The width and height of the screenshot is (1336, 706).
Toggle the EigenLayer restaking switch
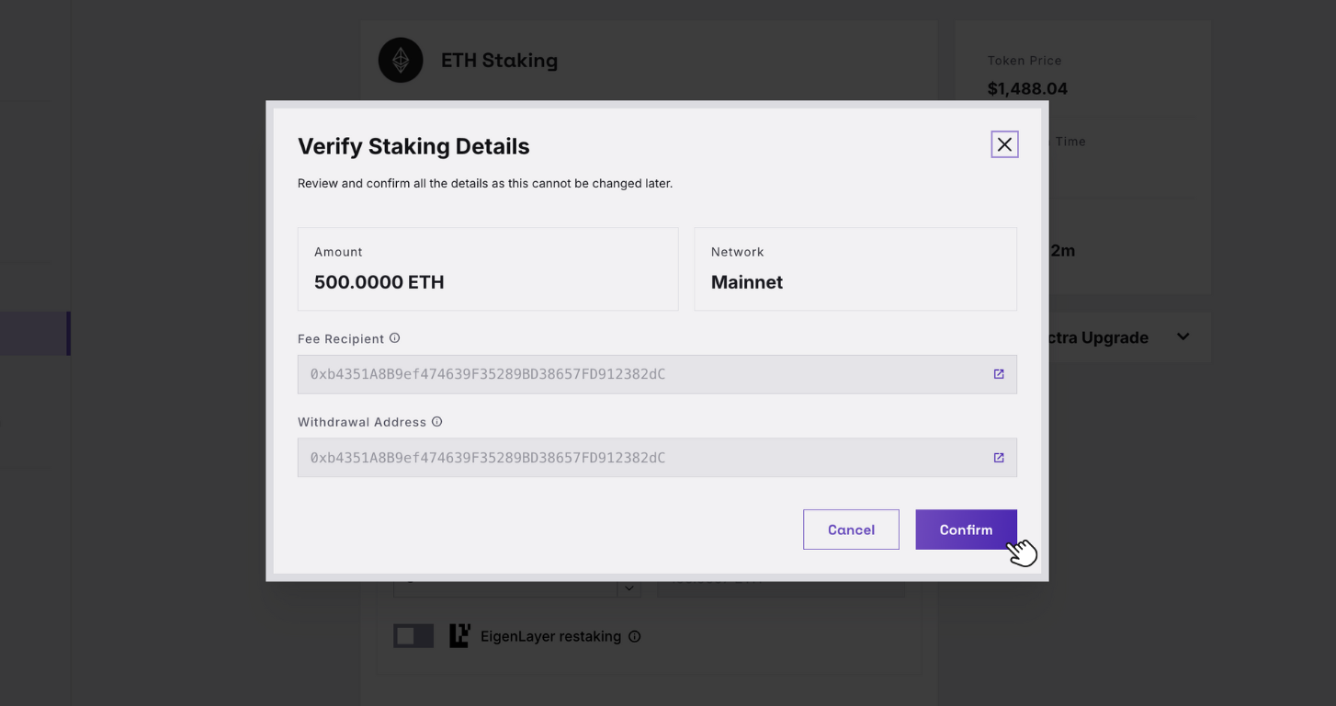pos(413,636)
